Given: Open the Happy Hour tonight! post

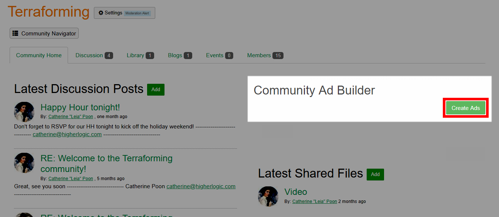Looking at the screenshot, I should pyautogui.click(x=80, y=107).
